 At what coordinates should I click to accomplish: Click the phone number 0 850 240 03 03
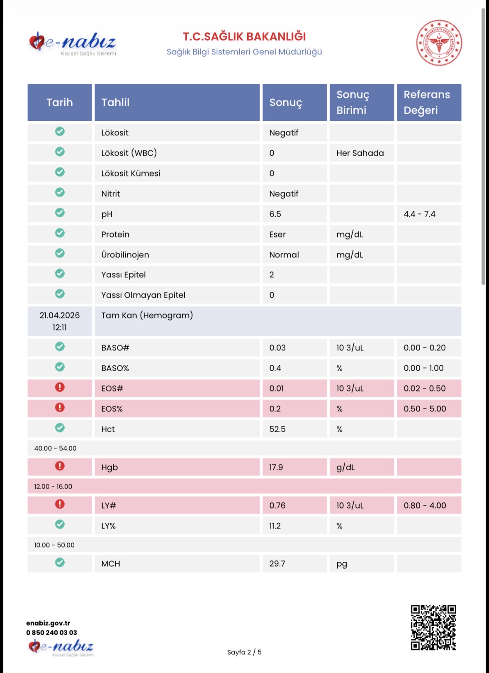point(51,632)
